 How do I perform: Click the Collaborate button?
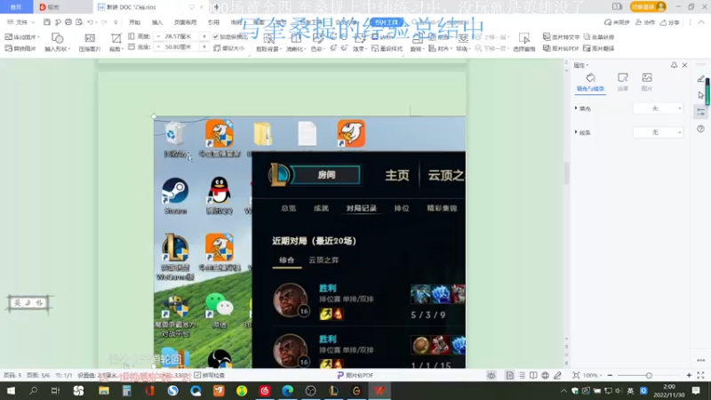click(645, 21)
